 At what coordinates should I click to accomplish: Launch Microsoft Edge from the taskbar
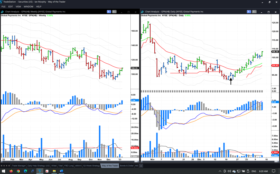tap(25, 171)
